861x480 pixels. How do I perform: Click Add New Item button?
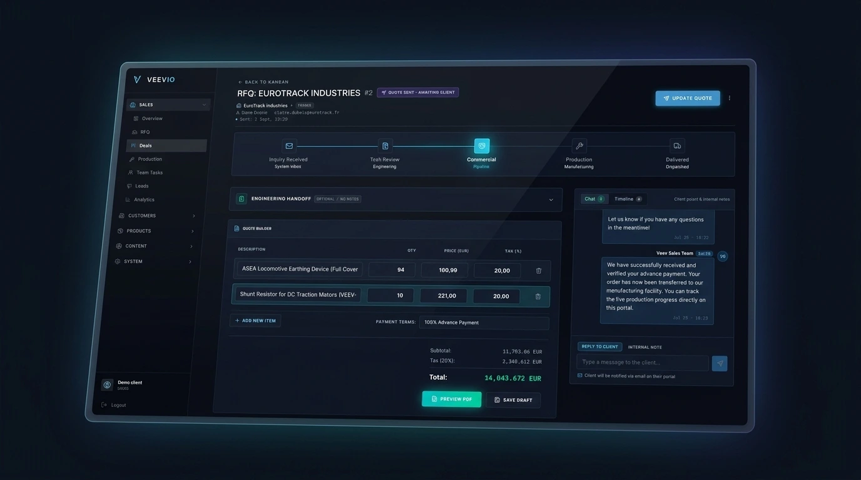point(255,321)
